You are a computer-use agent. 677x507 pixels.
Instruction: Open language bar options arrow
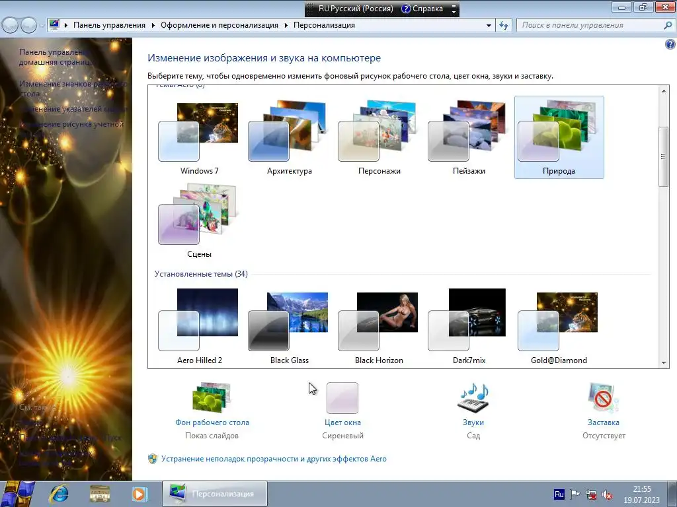tap(454, 12)
